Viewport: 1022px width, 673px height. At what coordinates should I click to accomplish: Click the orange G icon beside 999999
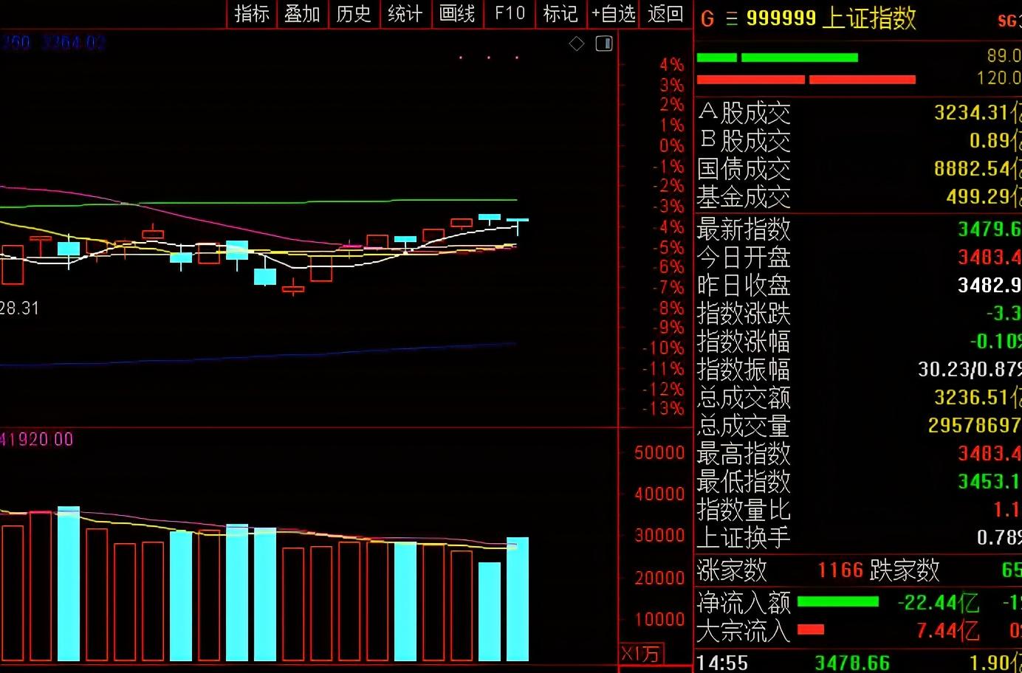[x=707, y=18]
